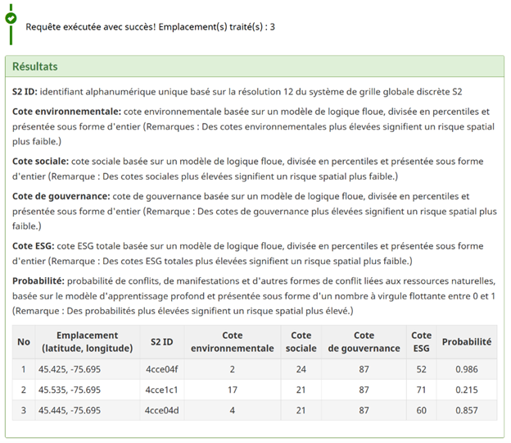
Task: Click the Cote environnementale column header
Action: click(233, 341)
